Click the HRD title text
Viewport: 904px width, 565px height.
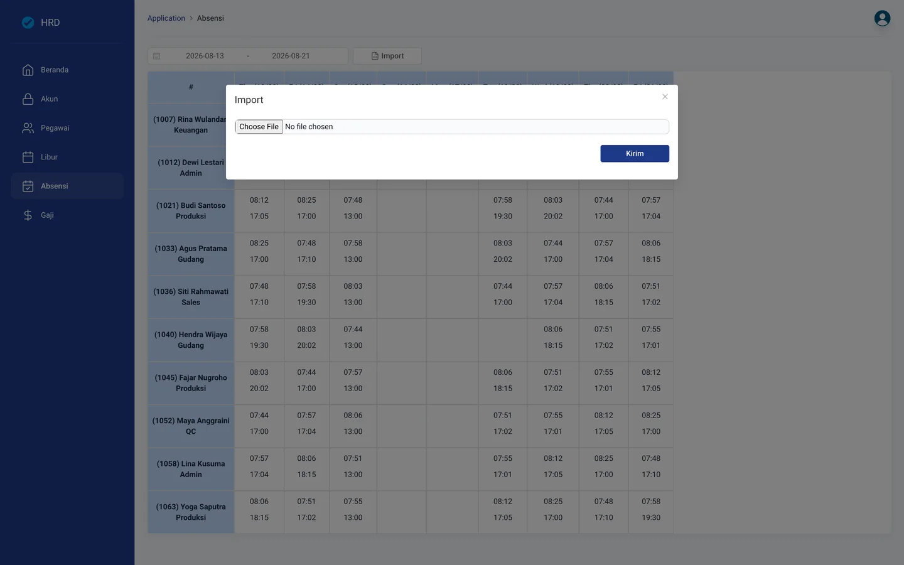[50, 23]
